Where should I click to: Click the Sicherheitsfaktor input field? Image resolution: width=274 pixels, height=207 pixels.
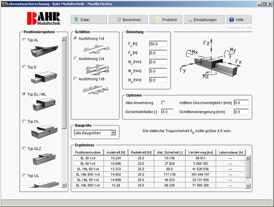click(167, 112)
